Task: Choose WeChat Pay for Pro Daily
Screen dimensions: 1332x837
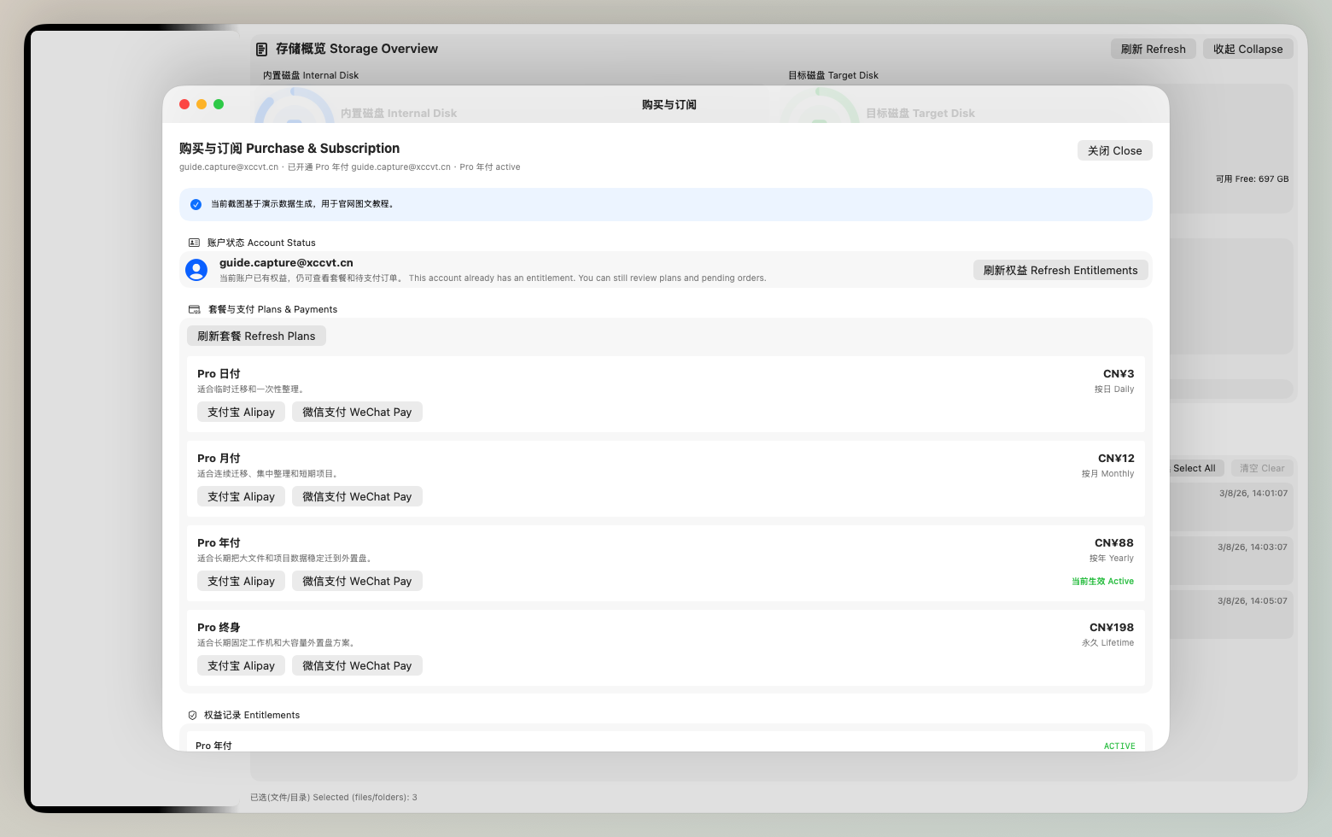Action: (x=357, y=412)
